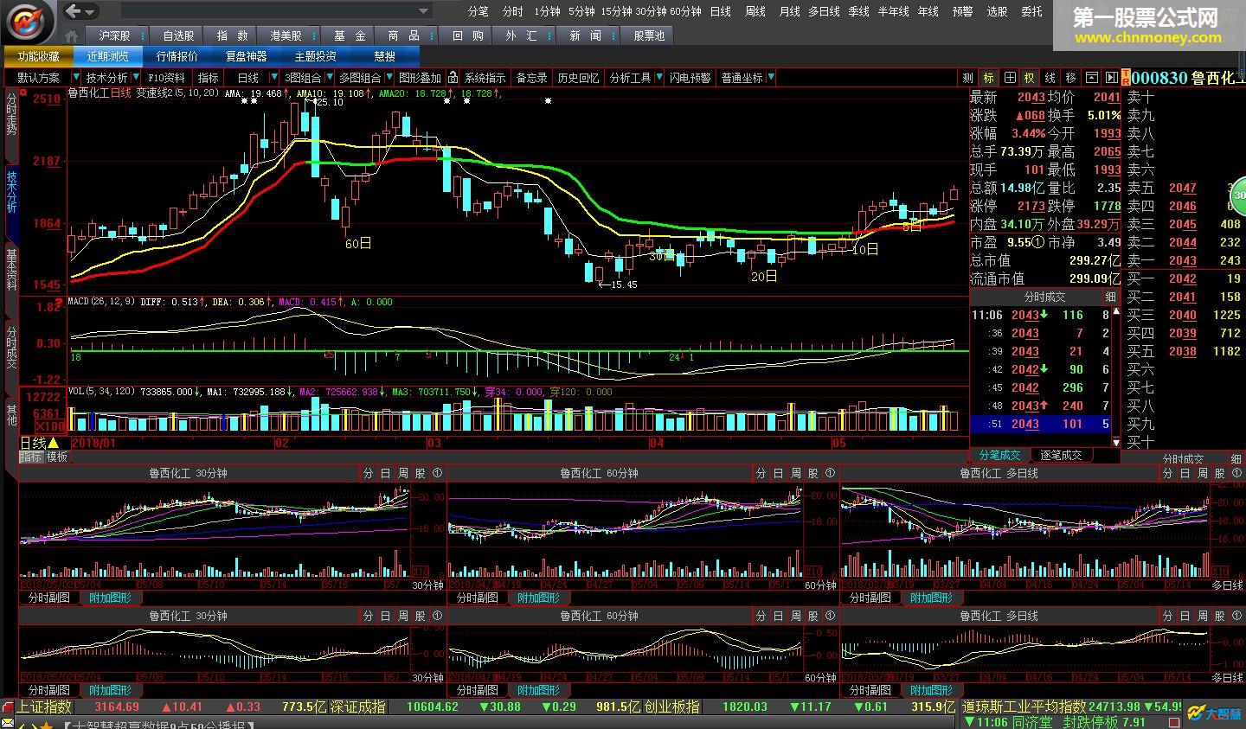Click 上证指数 in the status bar
This screenshot has width=1246, height=729.
44,707
